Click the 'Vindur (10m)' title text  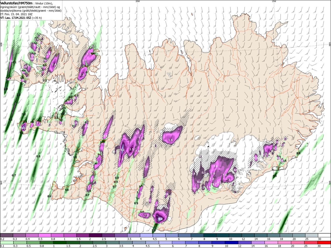click(x=44, y=3)
